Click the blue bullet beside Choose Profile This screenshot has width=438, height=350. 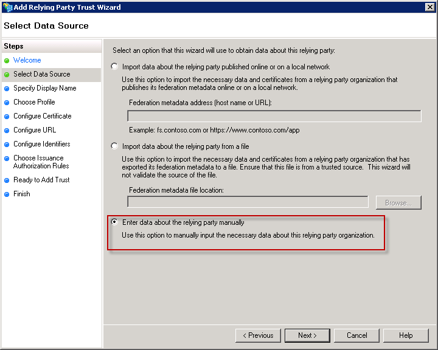[7, 103]
